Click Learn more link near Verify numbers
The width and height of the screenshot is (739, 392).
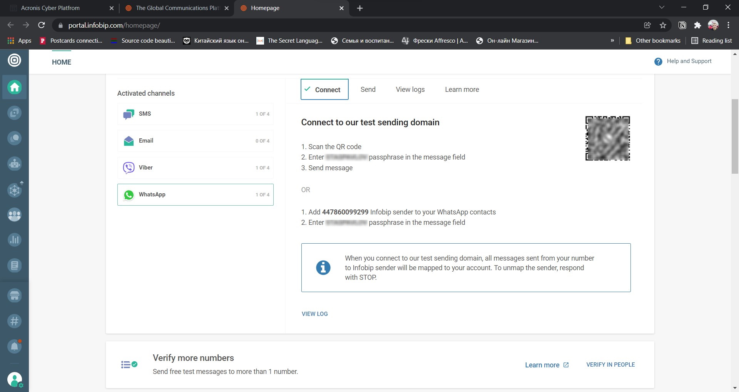(x=547, y=365)
